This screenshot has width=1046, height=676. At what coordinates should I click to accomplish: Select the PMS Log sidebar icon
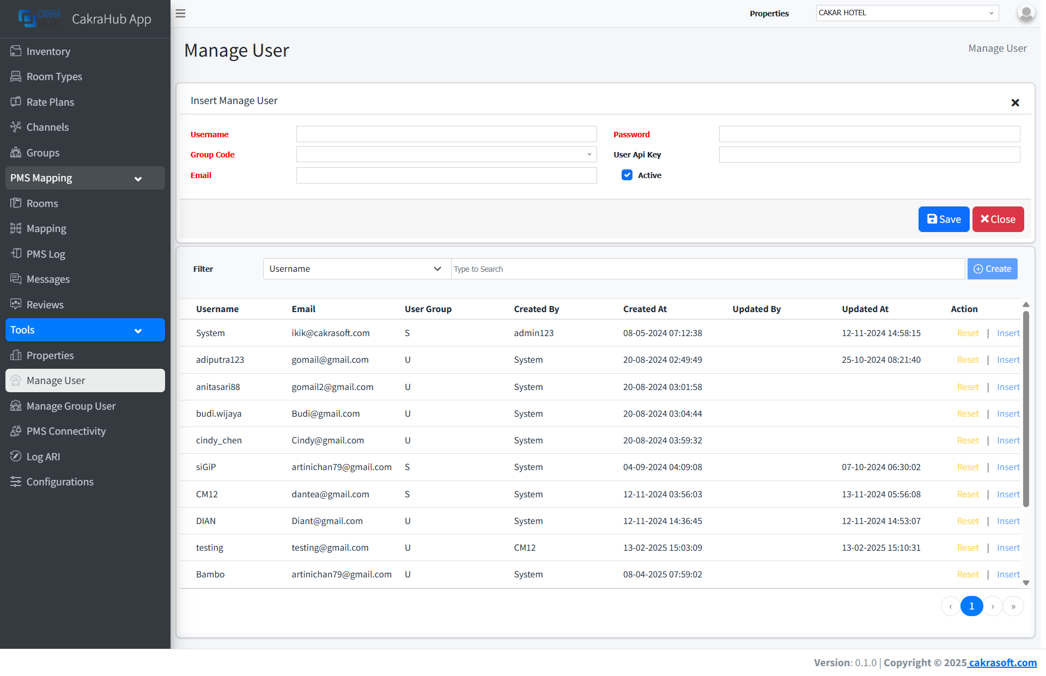click(16, 254)
